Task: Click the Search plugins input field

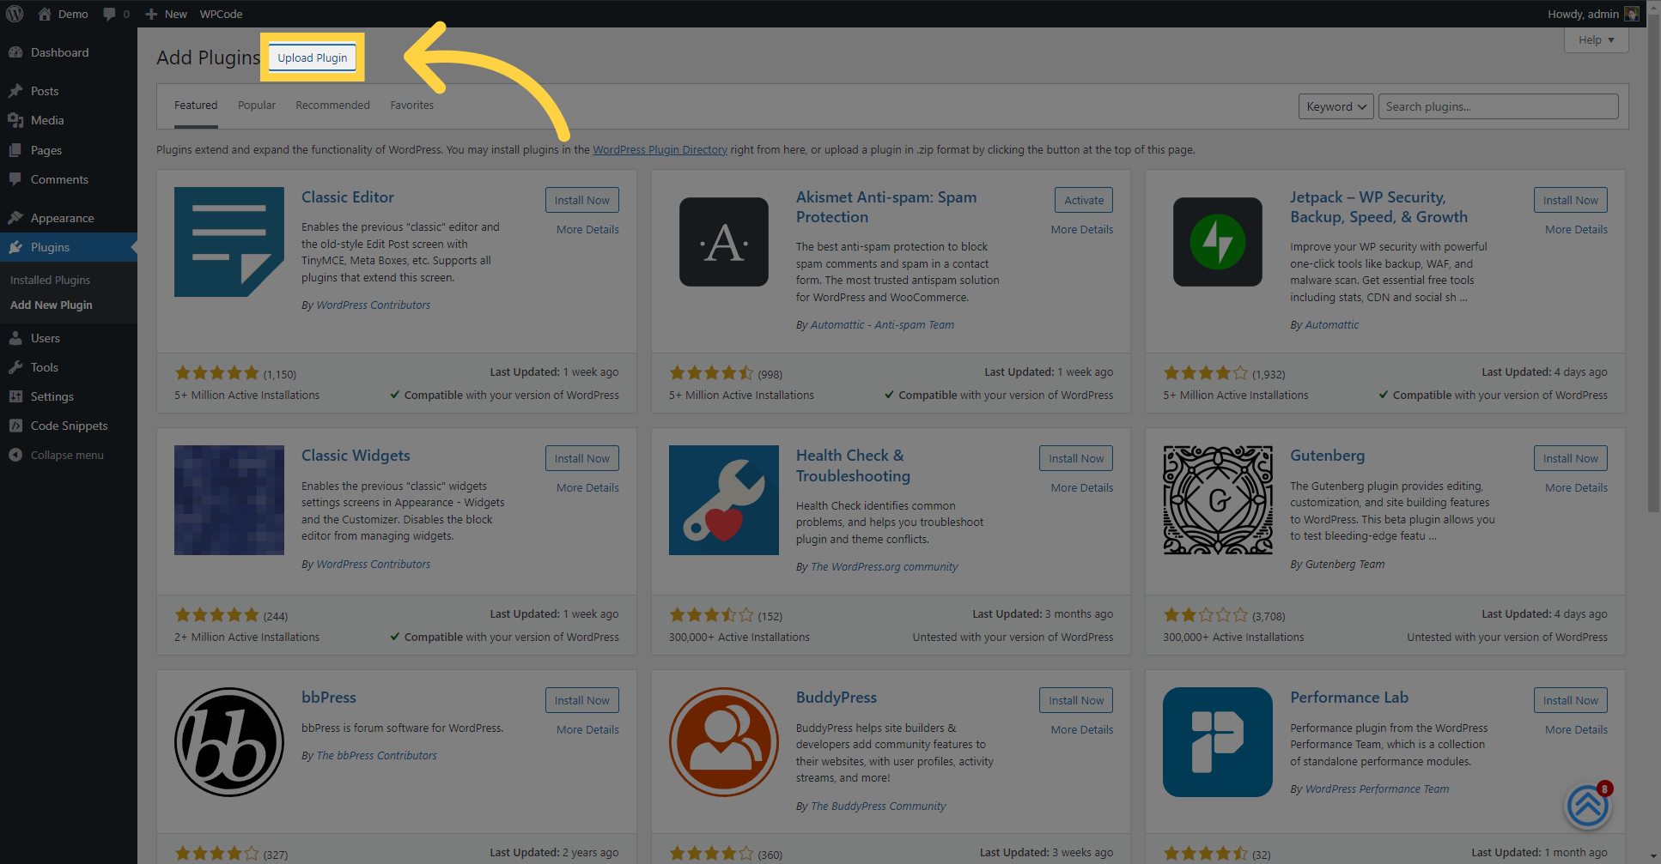Action: click(1498, 106)
